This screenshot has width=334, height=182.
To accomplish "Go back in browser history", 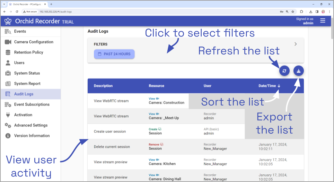I will [x=5, y=11].
